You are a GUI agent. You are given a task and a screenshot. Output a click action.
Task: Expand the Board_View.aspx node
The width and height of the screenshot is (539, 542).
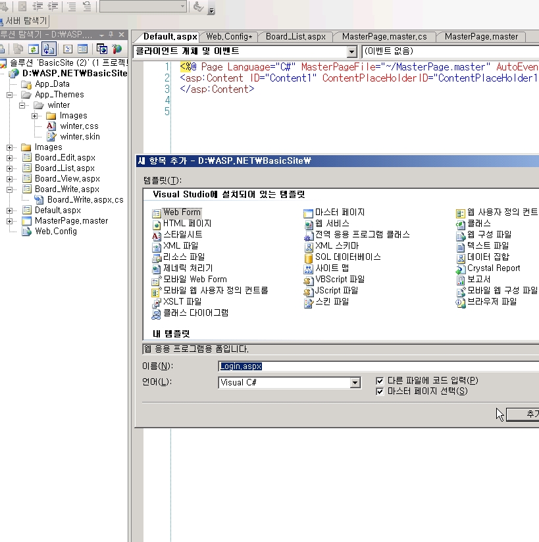pos(10,179)
